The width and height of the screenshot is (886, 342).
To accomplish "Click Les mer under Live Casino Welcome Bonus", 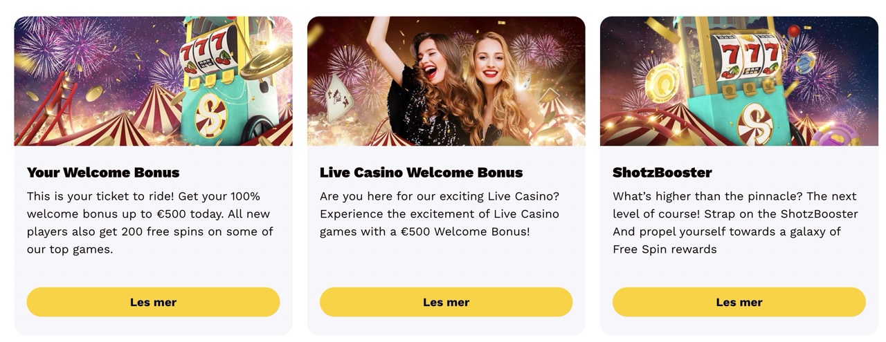I will coord(446,302).
